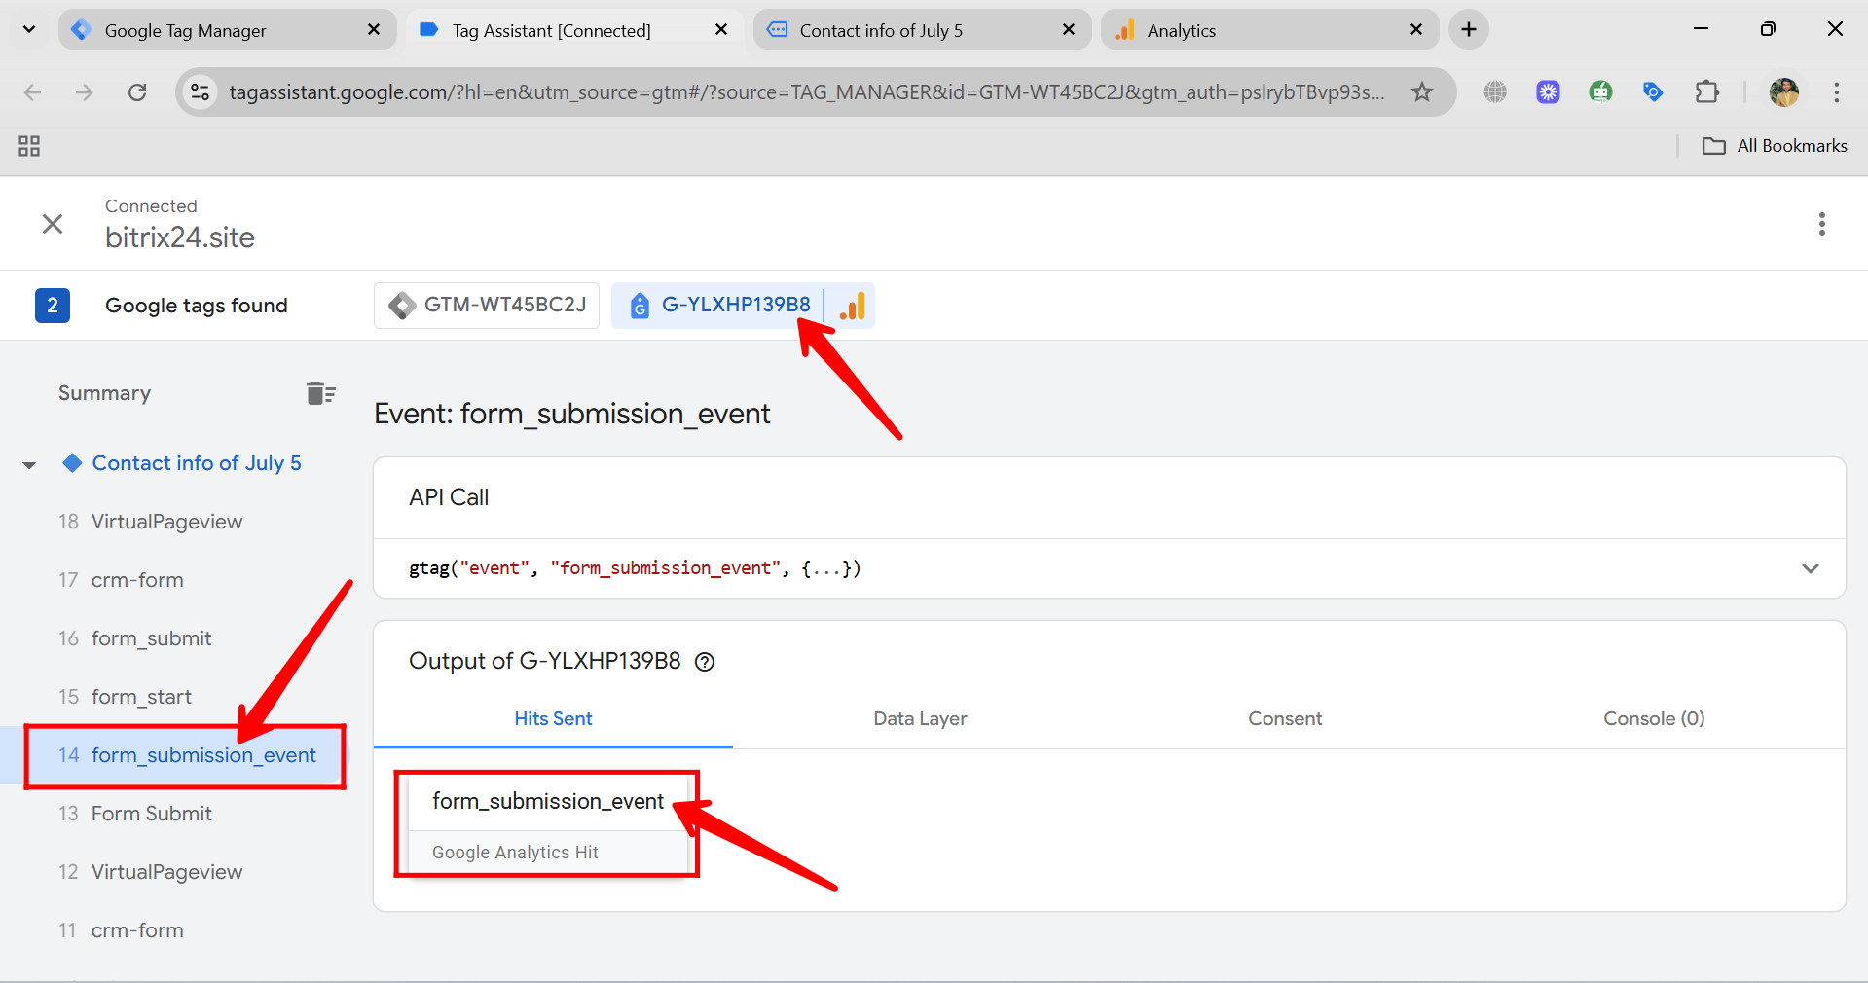
Task: Close the Analytics browser tab
Action: (1416, 30)
